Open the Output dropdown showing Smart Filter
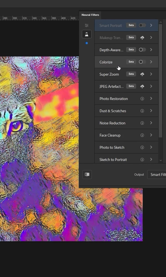The width and height of the screenshot is (166, 277). 157,175
